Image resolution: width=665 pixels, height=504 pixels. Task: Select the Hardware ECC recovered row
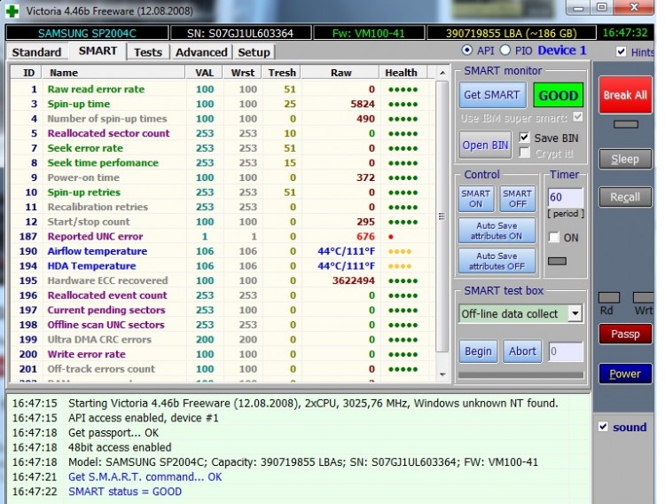pos(223,280)
